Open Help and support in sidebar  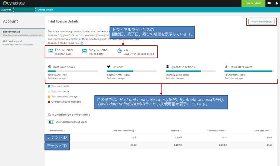click(12, 41)
